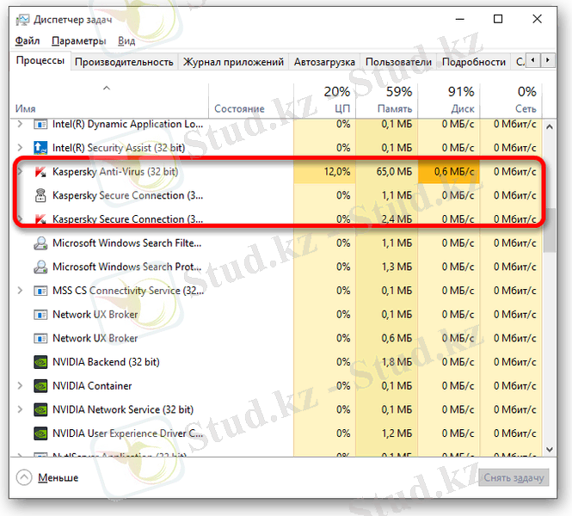The height and width of the screenshot is (516, 572).
Task: Select the NVIDIA User Experience Driver C... row name
Action: click(x=127, y=433)
